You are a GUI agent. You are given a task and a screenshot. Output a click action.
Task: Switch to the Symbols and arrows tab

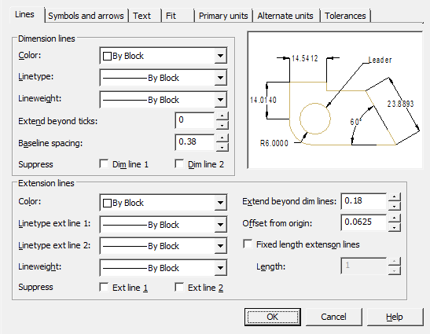(86, 16)
